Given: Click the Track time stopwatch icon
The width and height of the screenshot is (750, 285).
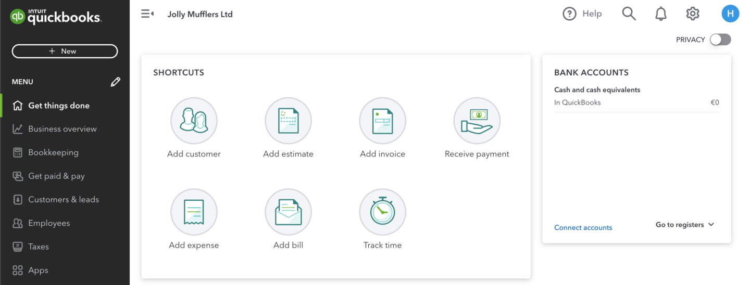Looking at the screenshot, I should (382, 212).
